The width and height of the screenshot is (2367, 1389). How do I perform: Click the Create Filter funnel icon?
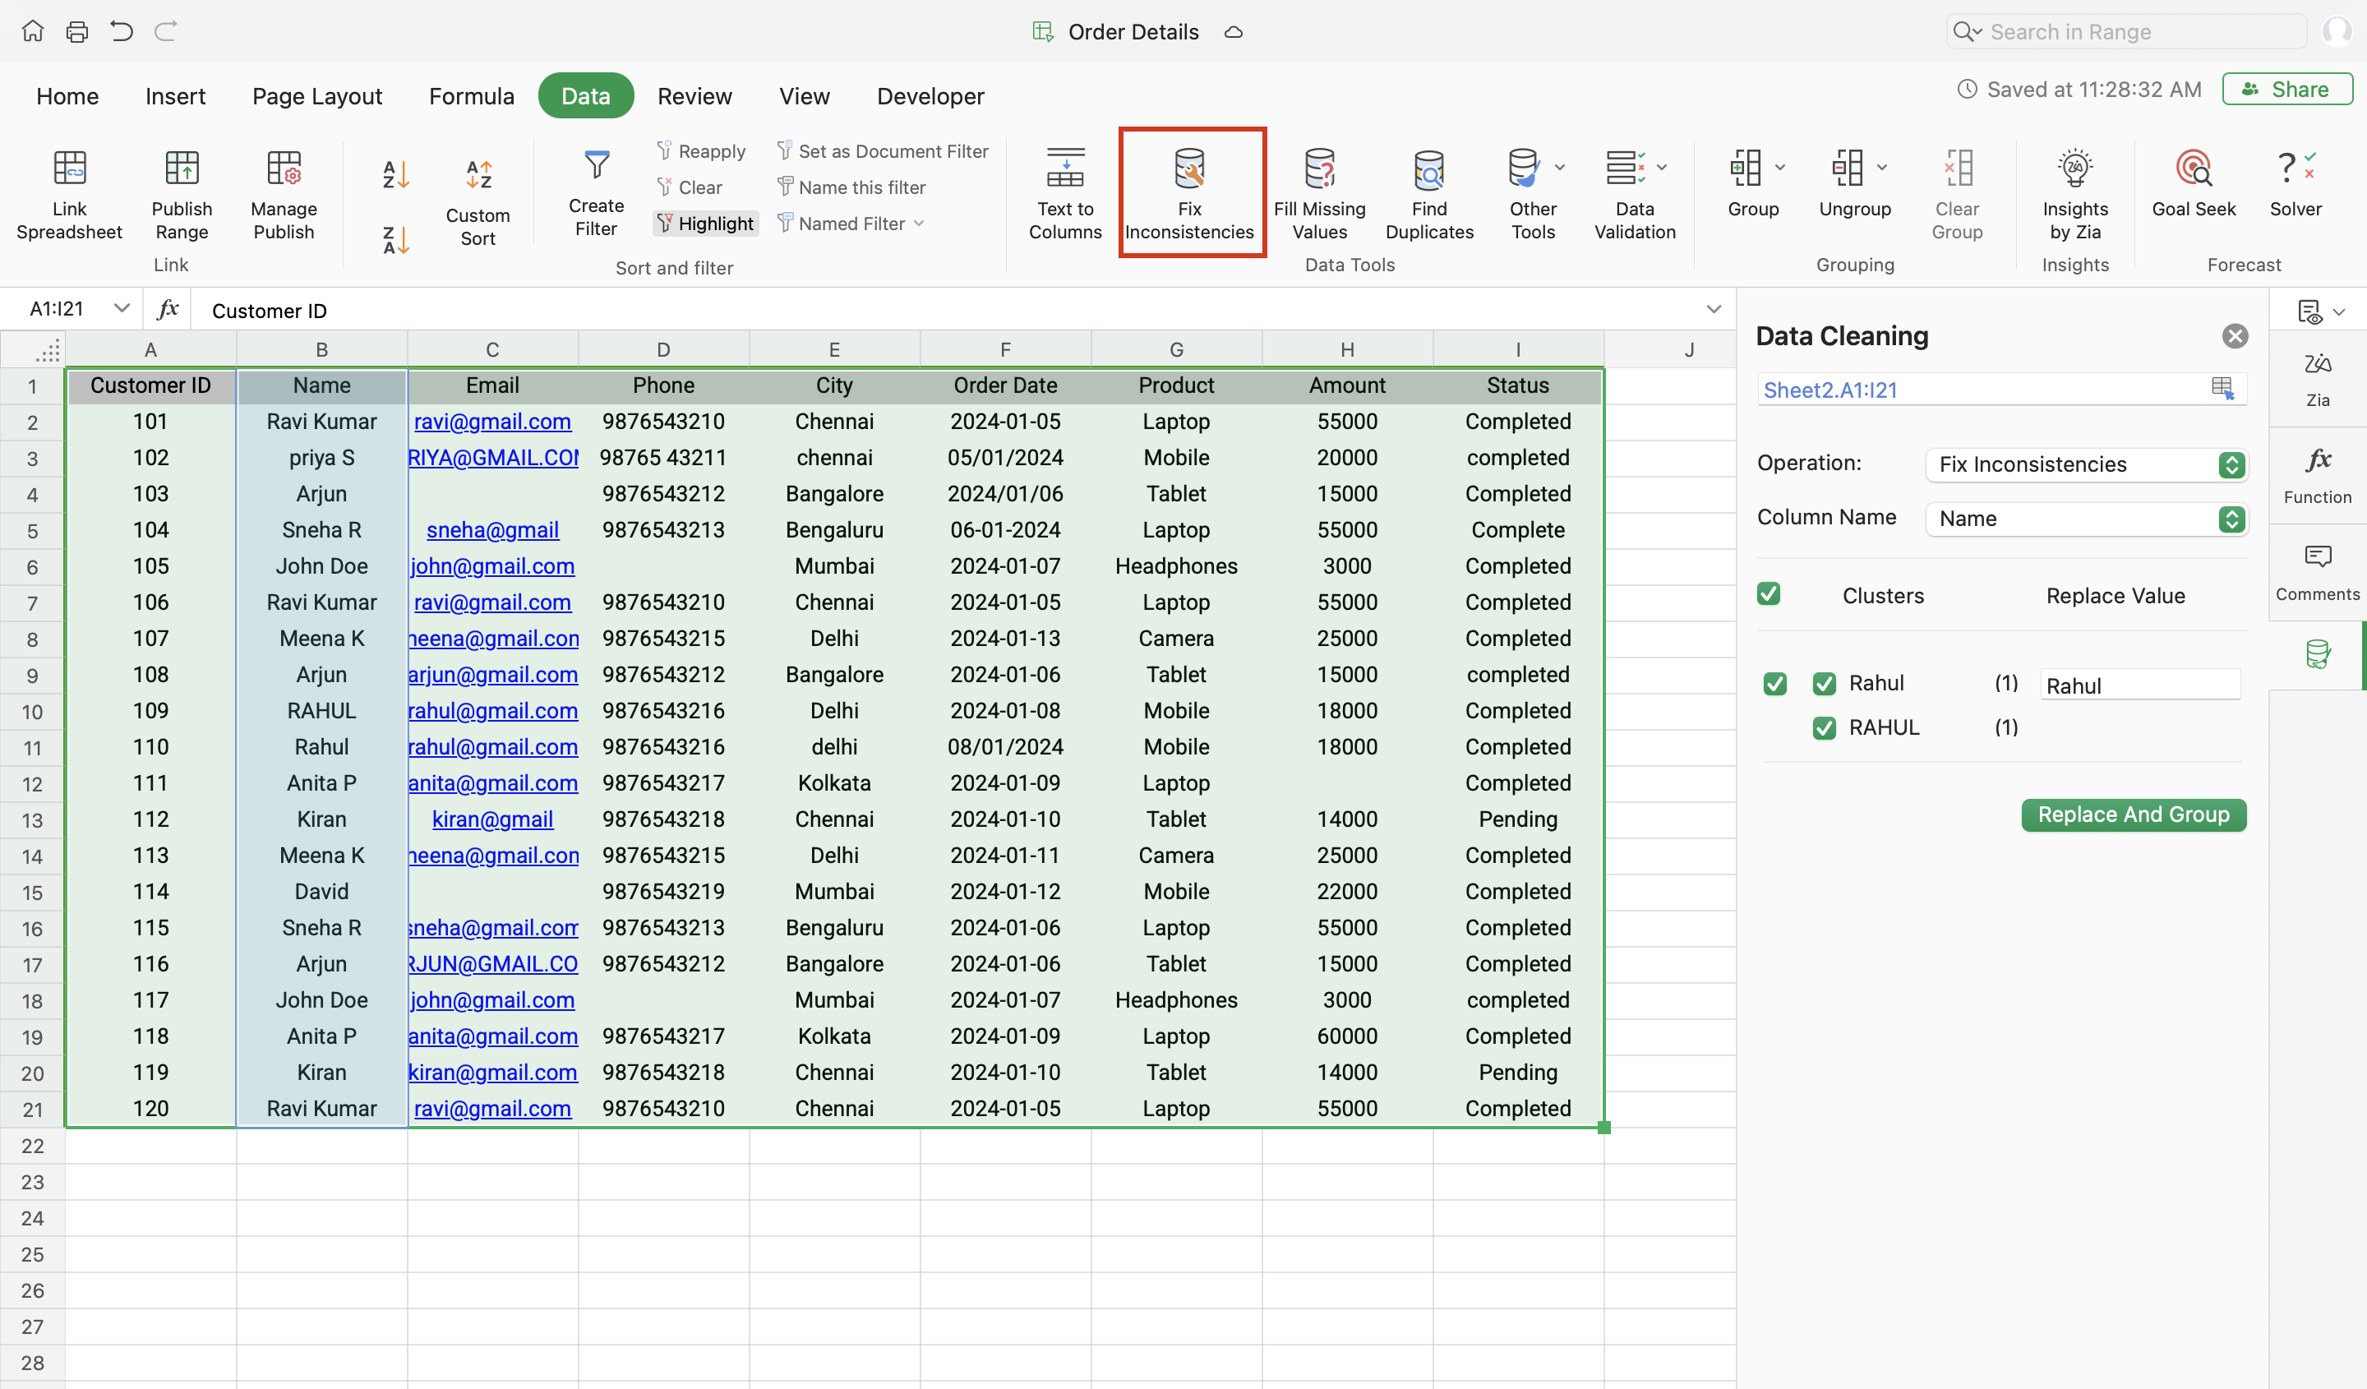pos(596,166)
